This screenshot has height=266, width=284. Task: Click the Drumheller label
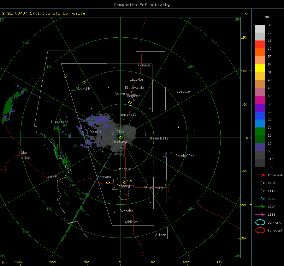pos(185,156)
